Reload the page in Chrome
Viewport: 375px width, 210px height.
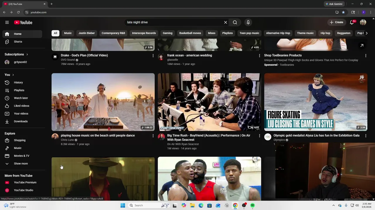coord(18,12)
